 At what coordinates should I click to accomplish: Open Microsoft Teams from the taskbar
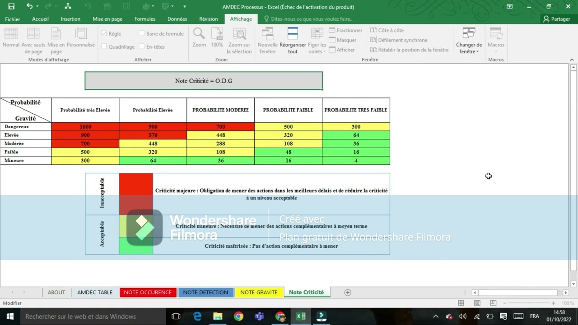coord(259,316)
